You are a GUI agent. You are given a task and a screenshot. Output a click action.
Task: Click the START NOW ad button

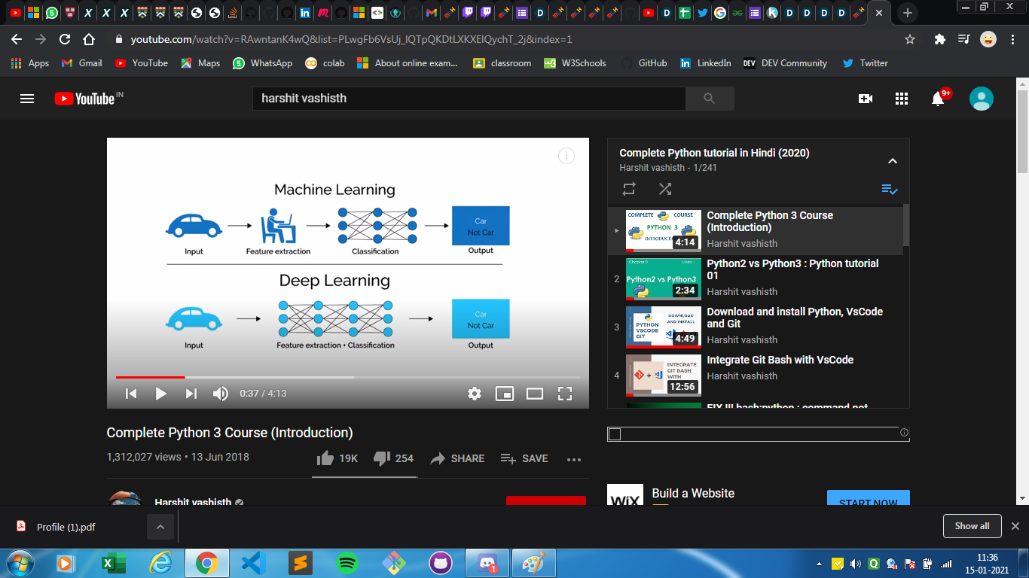pos(869,498)
